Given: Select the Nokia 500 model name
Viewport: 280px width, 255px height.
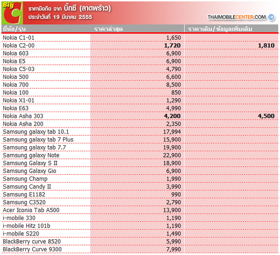Looking at the screenshot, I should 15,77.
